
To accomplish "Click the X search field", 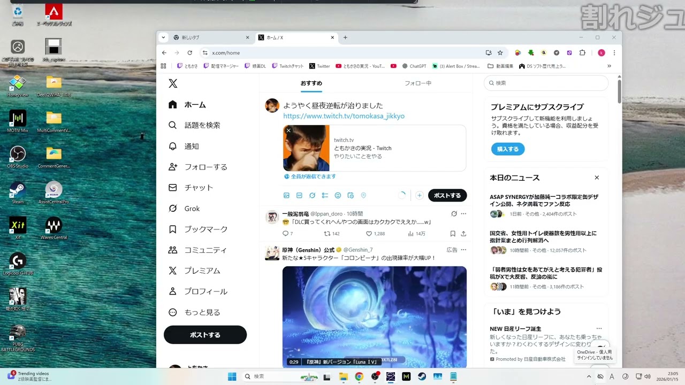I will click(546, 83).
